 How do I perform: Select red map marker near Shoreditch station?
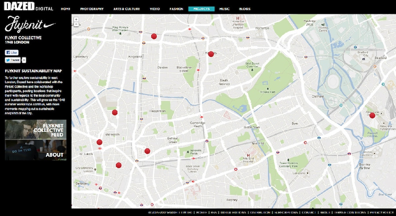click(99, 142)
